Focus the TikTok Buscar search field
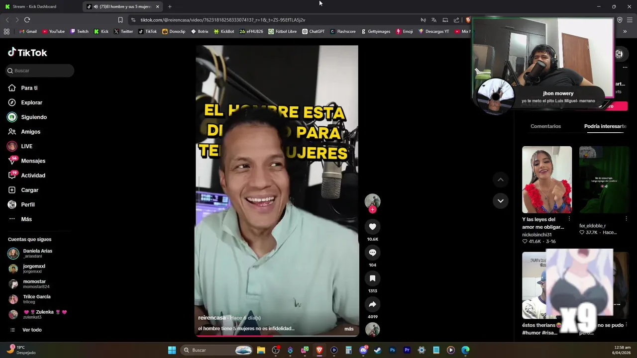637x358 pixels. click(40, 71)
